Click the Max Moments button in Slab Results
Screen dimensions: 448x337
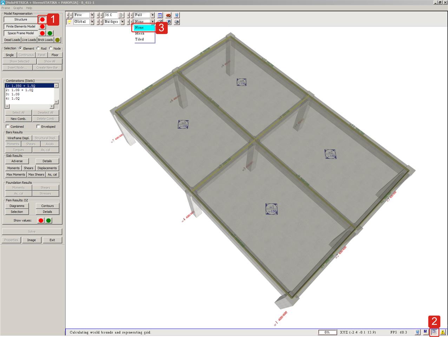pos(15,174)
